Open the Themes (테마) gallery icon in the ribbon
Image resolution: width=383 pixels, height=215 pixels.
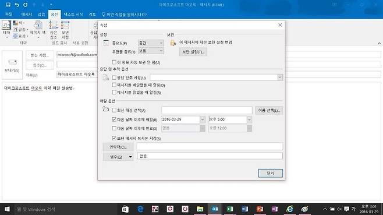click(x=6, y=25)
